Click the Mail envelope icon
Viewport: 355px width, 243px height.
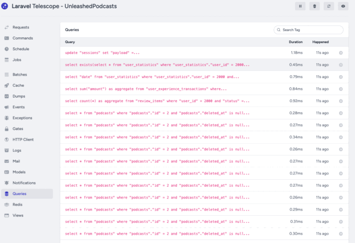(7, 161)
